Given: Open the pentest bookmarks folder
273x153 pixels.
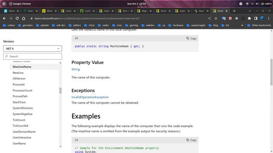Looking at the screenshot, I should click(42, 25).
